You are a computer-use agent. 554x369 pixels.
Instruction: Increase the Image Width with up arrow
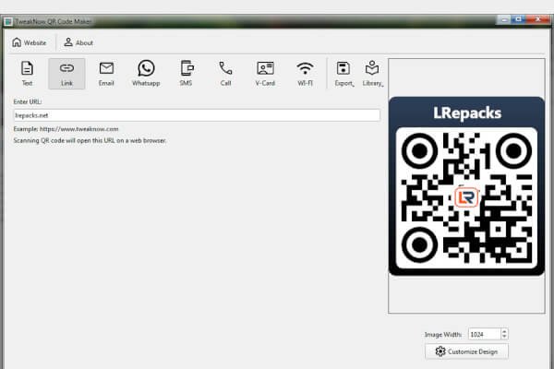click(504, 331)
